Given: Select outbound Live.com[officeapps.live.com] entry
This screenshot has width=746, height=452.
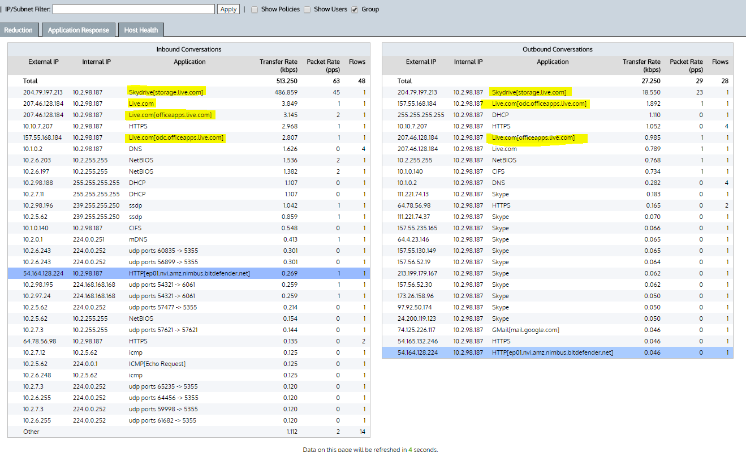Looking at the screenshot, I should point(533,137).
